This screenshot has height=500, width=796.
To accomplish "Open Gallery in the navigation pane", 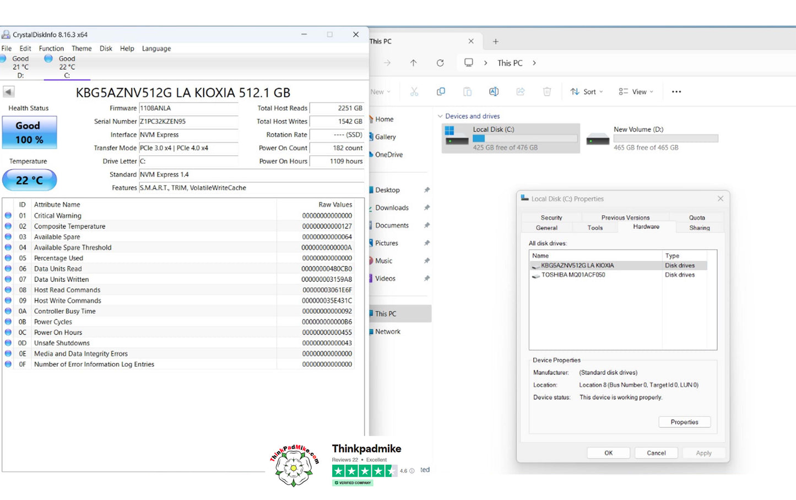I will pyautogui.click(x=385, y=137).
